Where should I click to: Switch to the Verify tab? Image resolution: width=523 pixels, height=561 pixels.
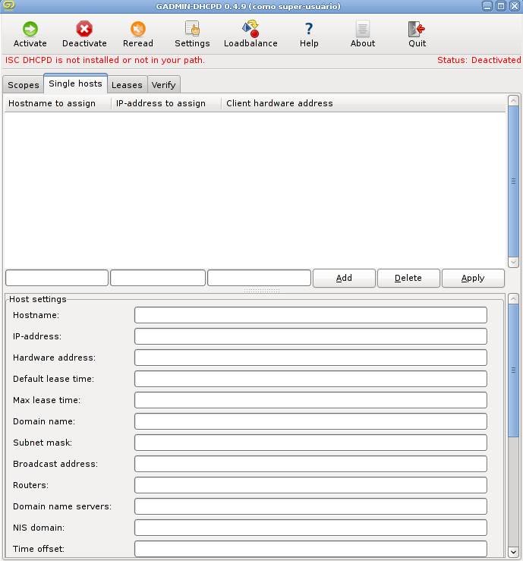(163, 85)
